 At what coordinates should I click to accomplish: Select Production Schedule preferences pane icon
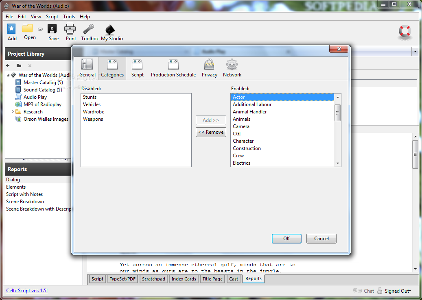[173, 65]
